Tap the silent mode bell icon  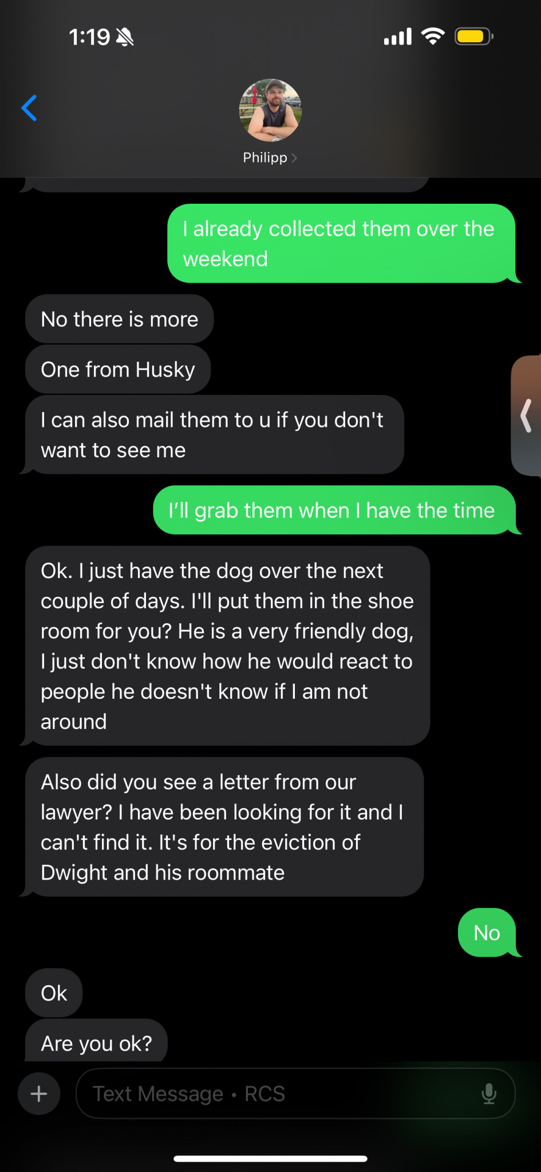pyautogui.click(x=125, y=37)
